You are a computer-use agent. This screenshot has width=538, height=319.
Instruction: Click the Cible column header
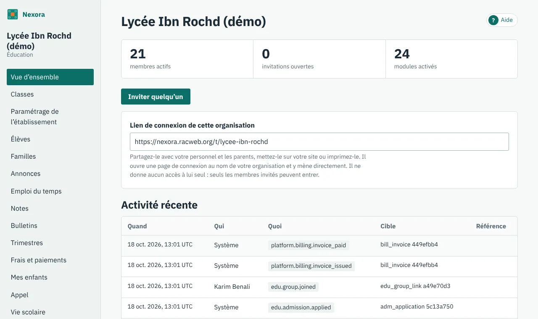pyautogui.click(x=388, y=226)
